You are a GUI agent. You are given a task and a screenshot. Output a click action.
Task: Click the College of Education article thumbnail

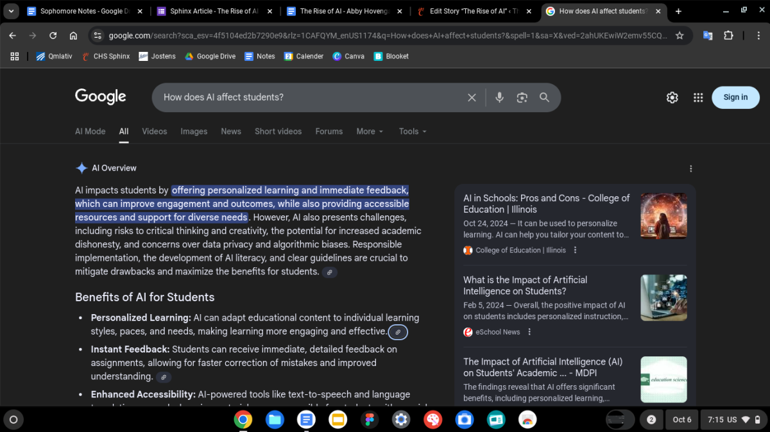coord(663,216)
